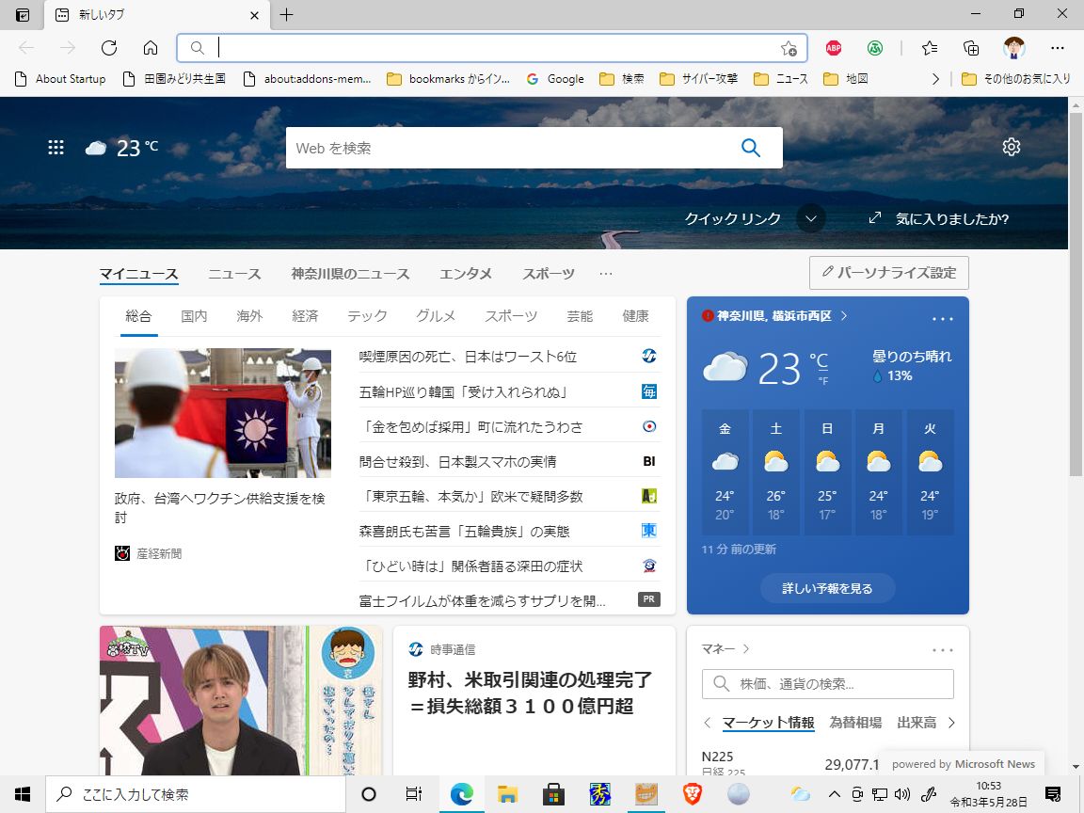Image resolution: width=1084 pixels, height=813 pixels.
Task: Open 神奈川県, 横浜市西区 location link
Action: [774, 316]
